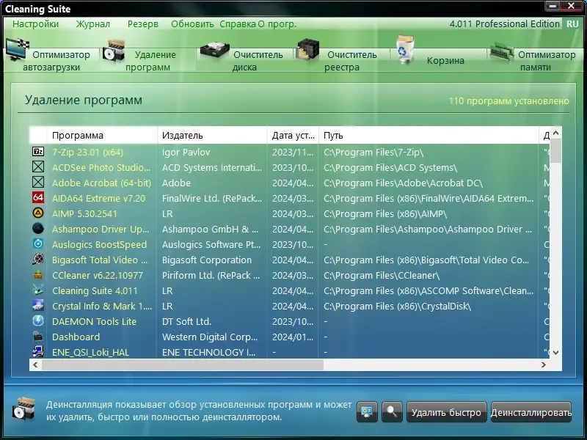Screen dimensions: 587x440
Task: Click the C:\Program Files (x86)\CrystalDisk\ path cell
Action: click(x=397, y=306)
